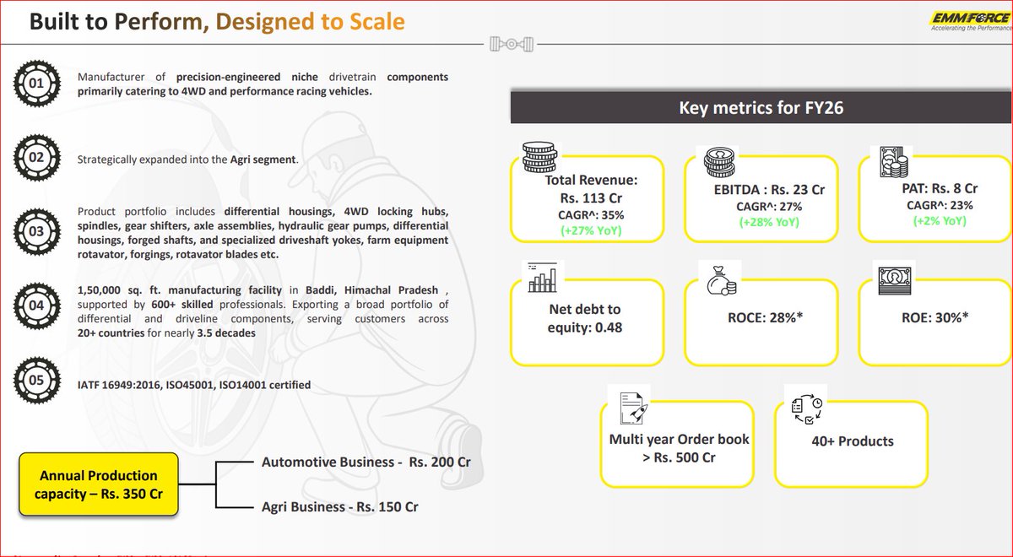Click the money icon above PAT

[892, 162]
